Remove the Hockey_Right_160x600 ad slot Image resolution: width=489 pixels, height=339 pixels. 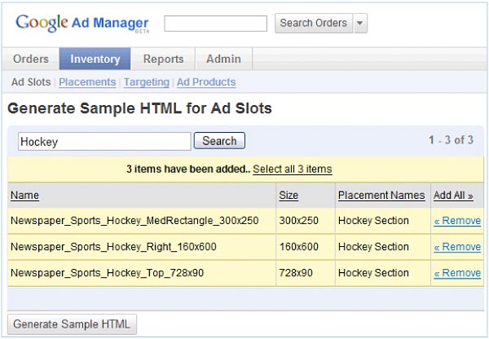(x=457, y=247)
